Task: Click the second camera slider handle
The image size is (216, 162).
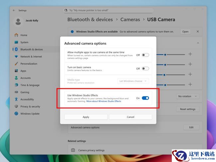Action: (165, 65)
